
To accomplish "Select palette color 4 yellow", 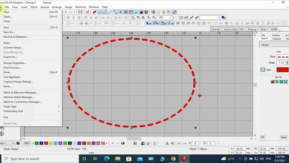I will point(51,143).
